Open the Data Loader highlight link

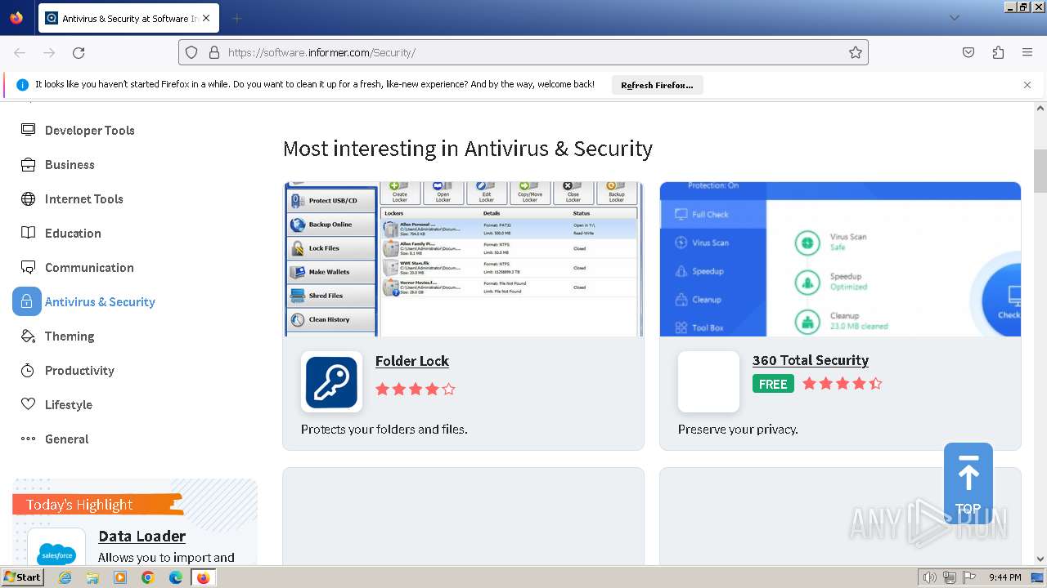coord(142,536)
